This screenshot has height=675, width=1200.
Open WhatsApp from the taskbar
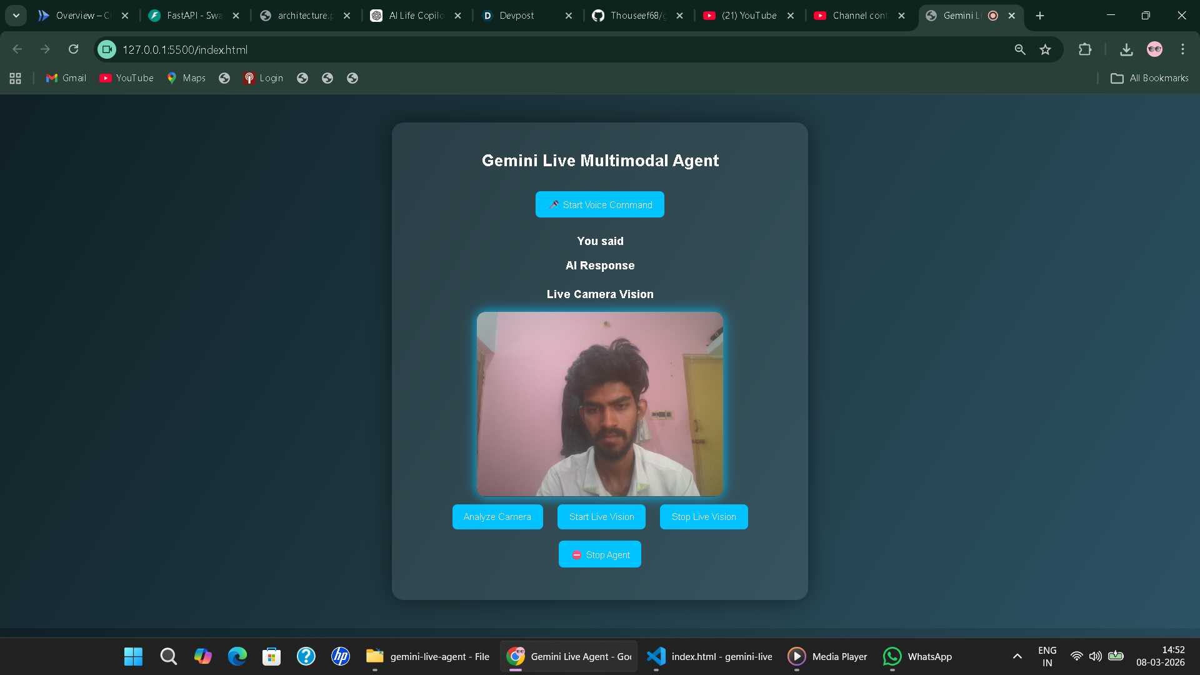pos(917,656)
